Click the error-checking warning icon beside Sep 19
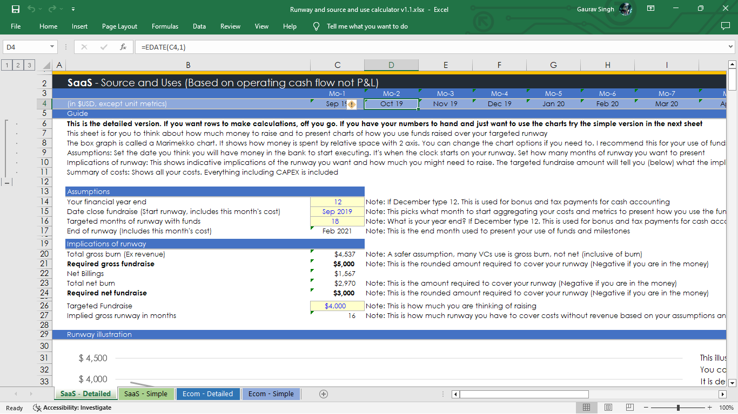The height and width of the screenshot is (414, 738). 352,105
